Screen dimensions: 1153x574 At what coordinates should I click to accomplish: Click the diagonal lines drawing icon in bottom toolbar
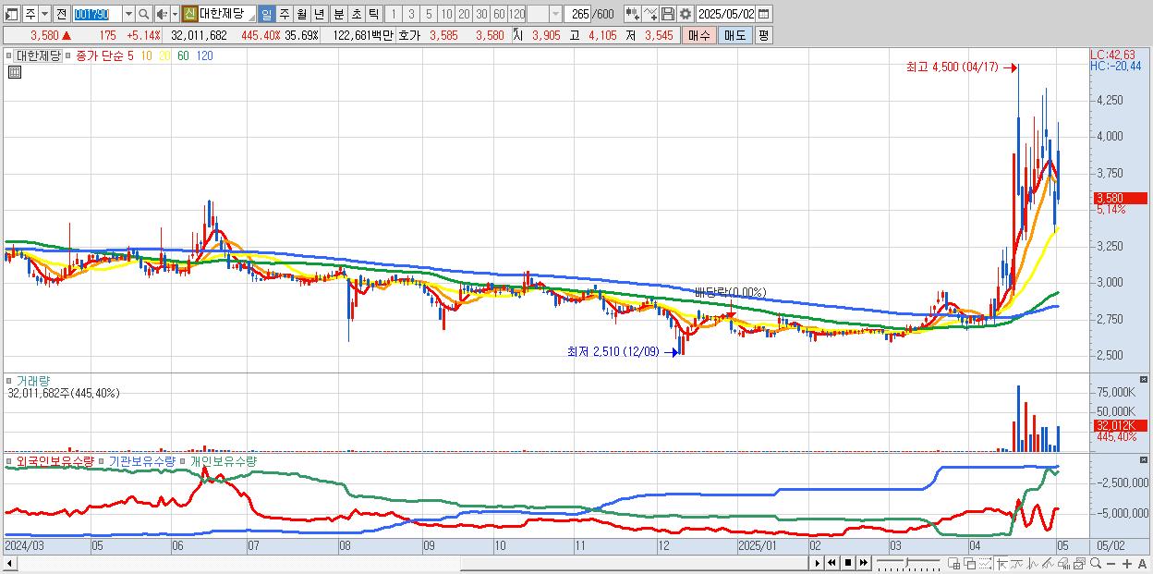click(1049, 563)
